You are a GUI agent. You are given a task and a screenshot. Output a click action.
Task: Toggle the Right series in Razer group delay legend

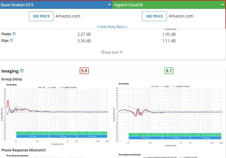[x=52, y=87]
